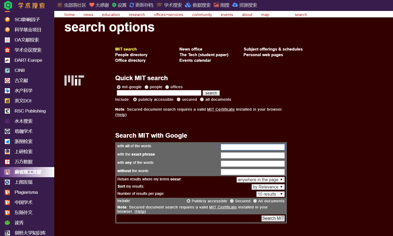Choose publicly accessible in quick search
The width and height of the screenshot is (393, 236).
(135, 99)
